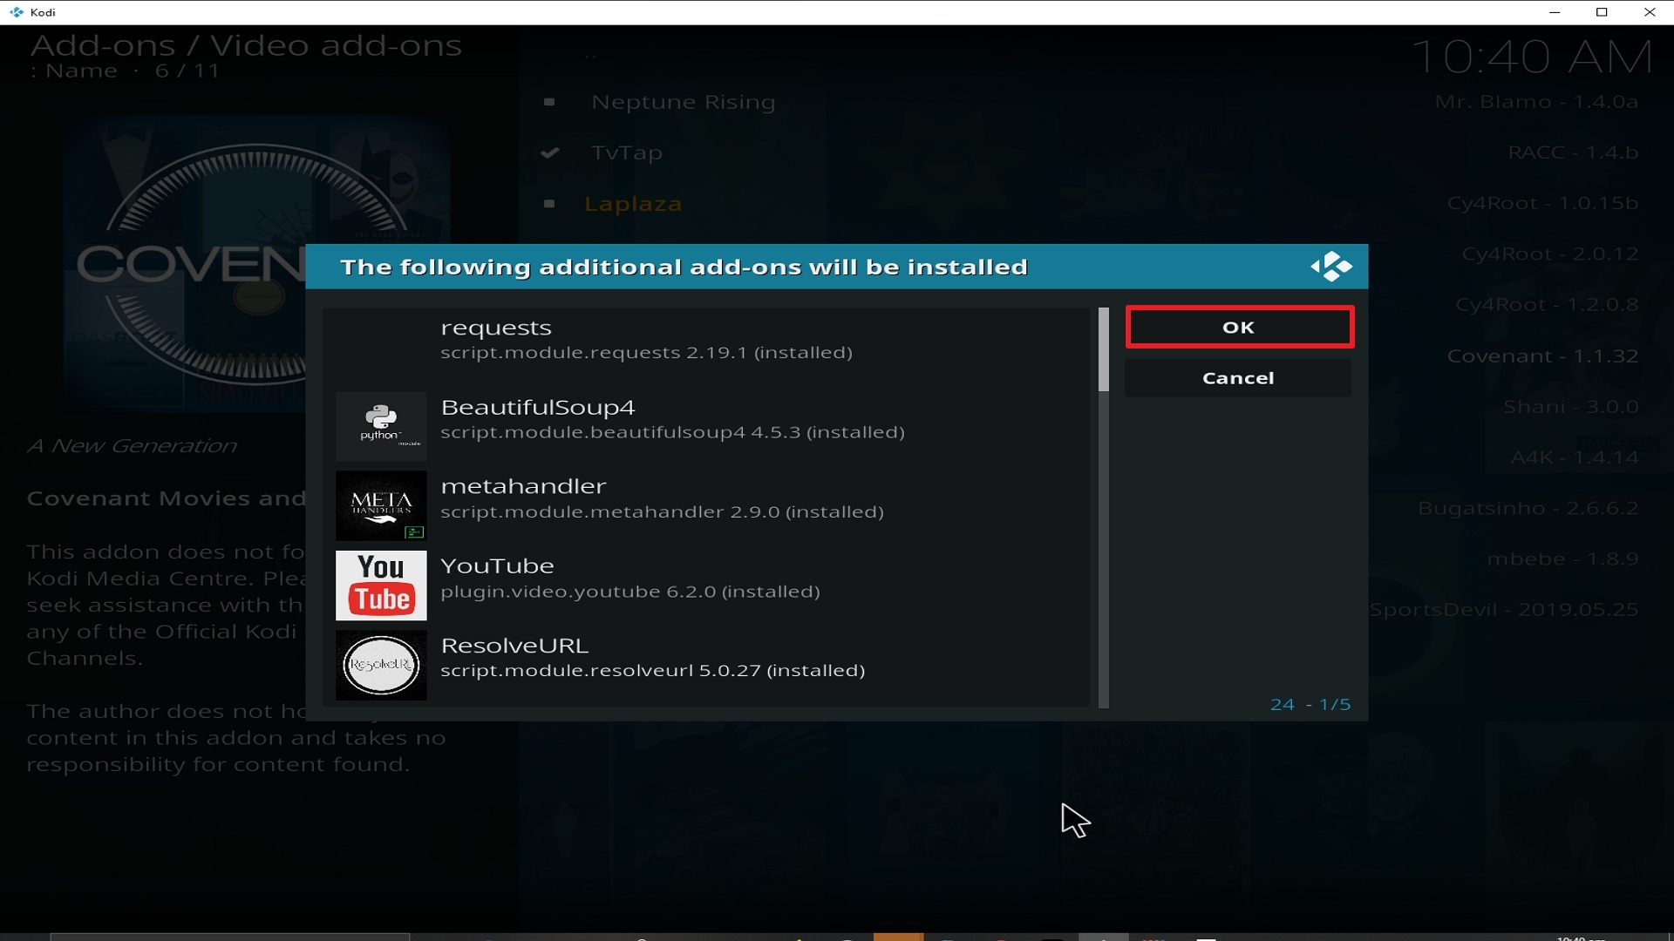Select Neptune Rising in background add-on list
The image size is (1674, 941).
(x=683, y=102)
